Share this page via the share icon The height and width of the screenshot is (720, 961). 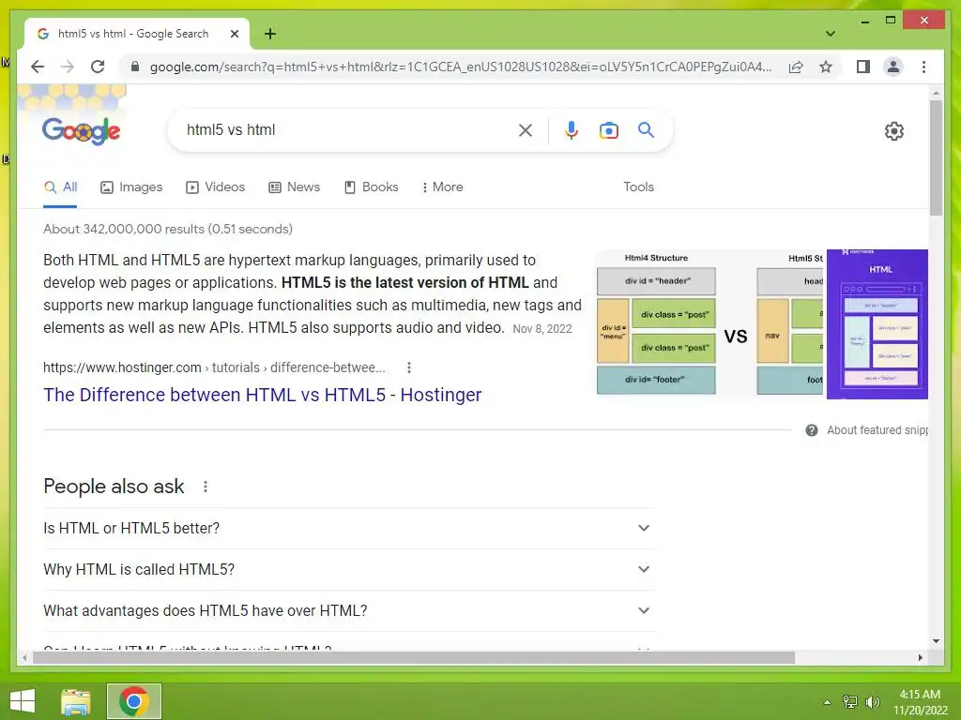[x=796, y=67]
